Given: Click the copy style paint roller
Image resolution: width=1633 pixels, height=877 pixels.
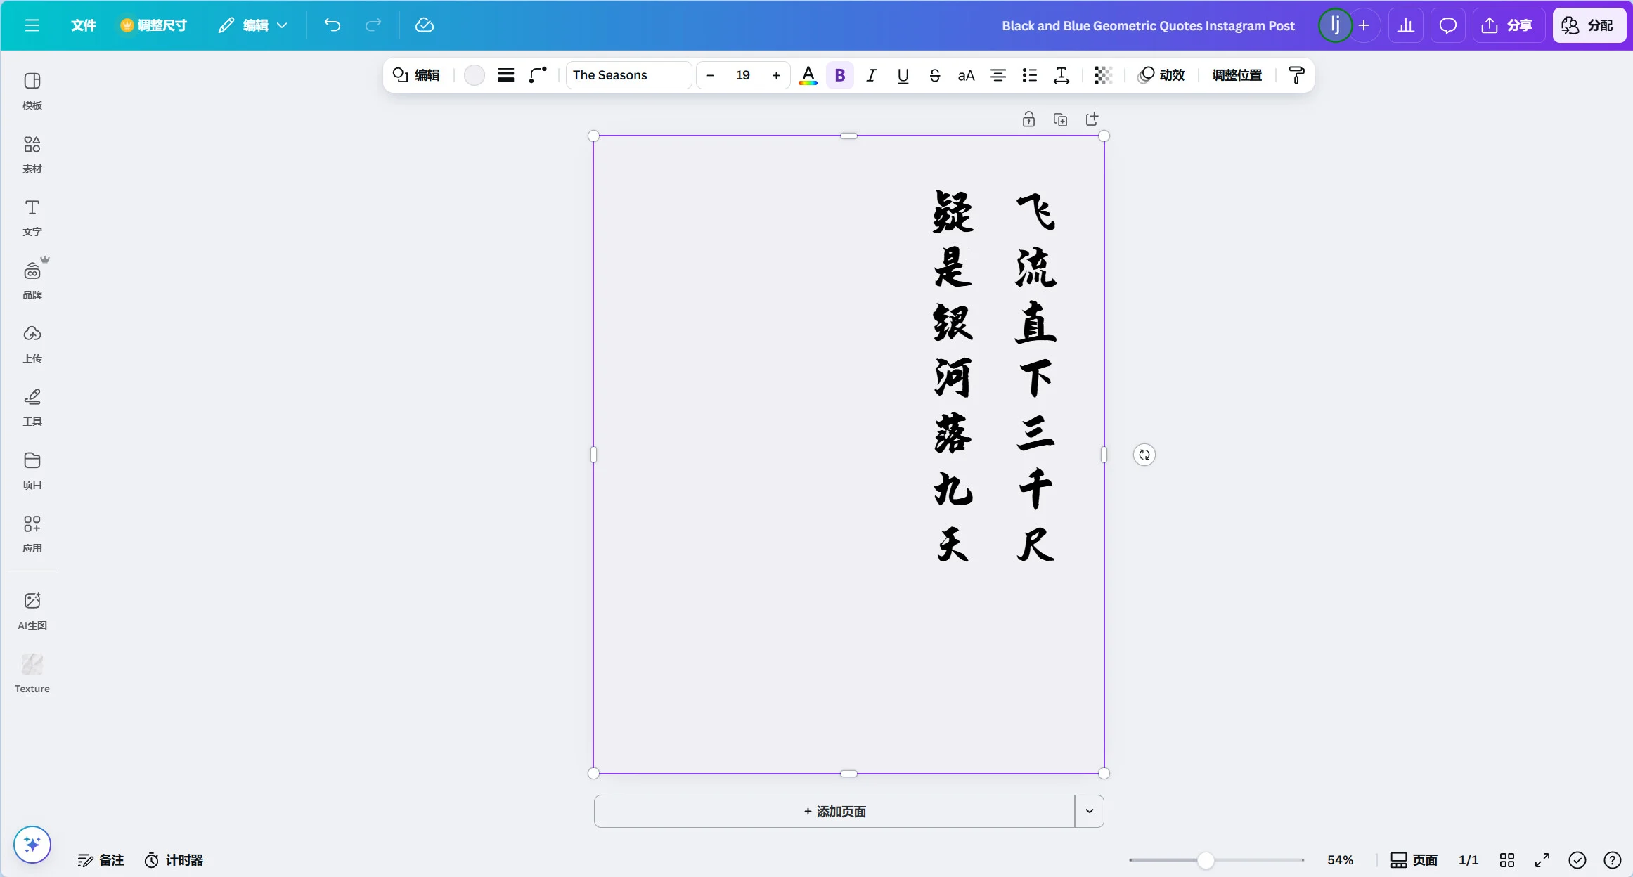Looking at the screenshot, I should pos(1296,75).
